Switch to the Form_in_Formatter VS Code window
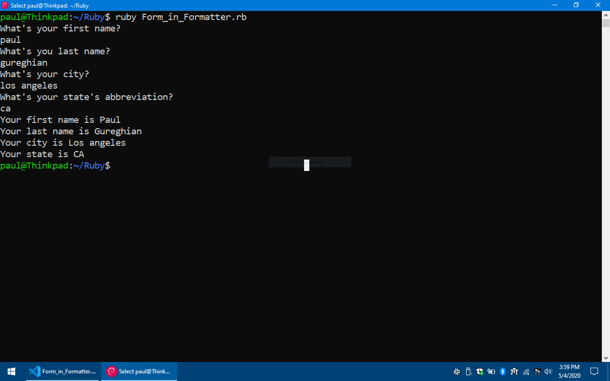This screenshot has width=610, height=381. 63,371
